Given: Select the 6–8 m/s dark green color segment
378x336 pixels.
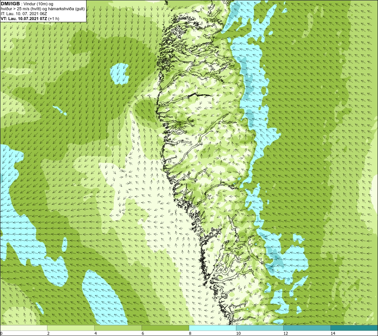Looking at the screenshot, I should pos(166,328).
